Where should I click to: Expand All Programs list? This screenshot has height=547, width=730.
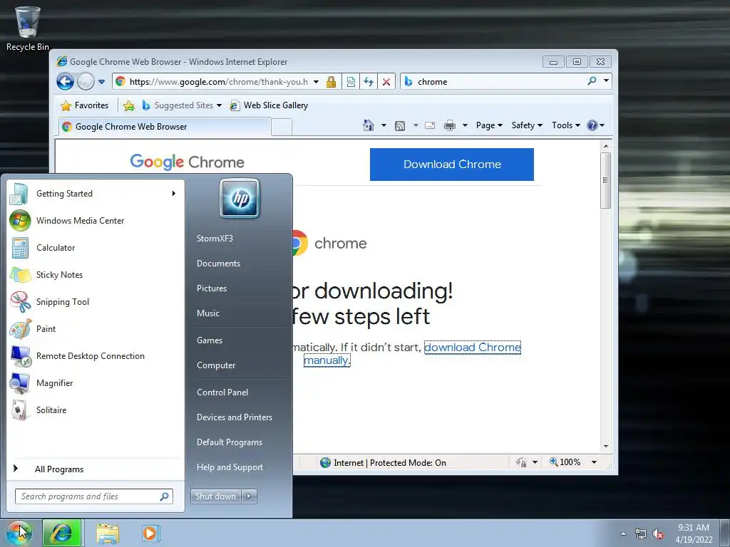(96, 469)
